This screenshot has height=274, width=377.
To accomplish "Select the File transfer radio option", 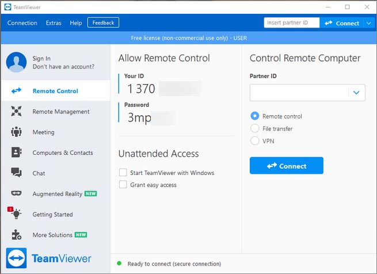I will coord(255,128).
